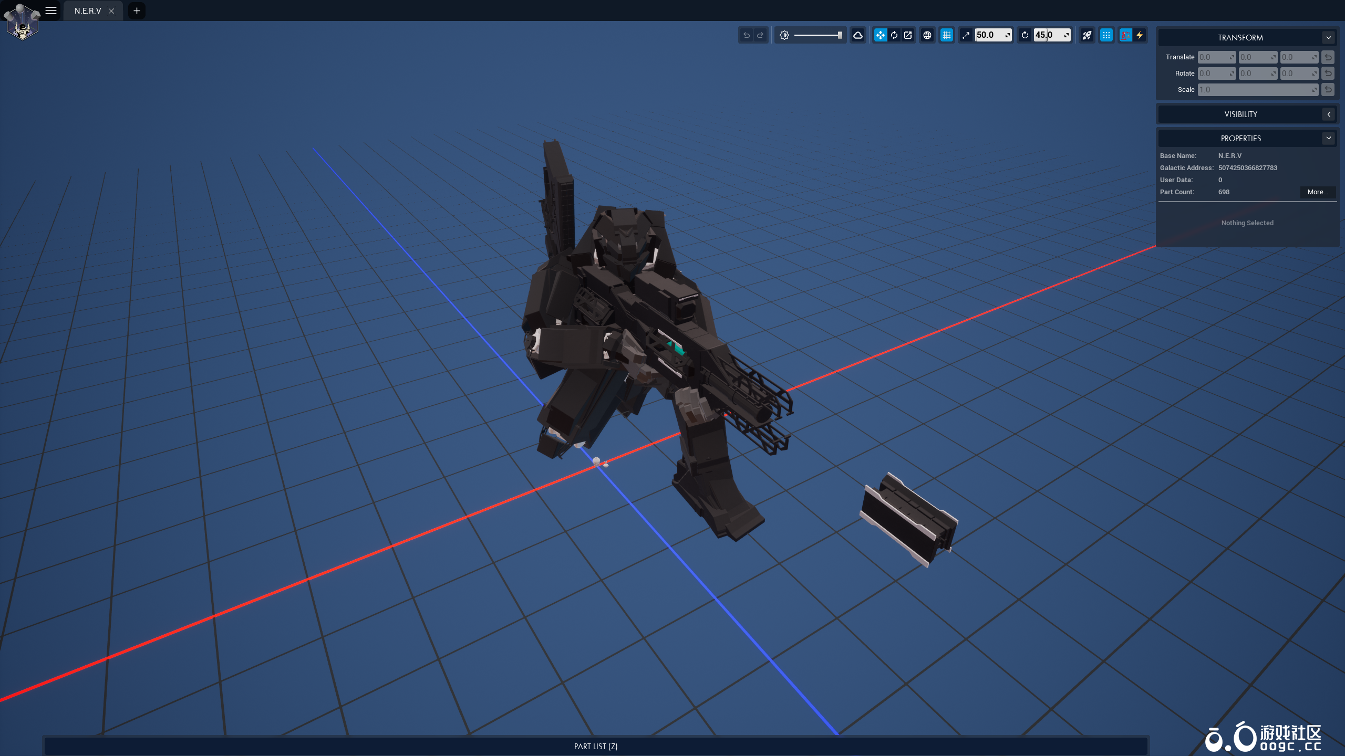Select the N.E.R.V tab
The width and height of the screenshot is (1345, 756).
pyautogui.click(x=88, y=11)
